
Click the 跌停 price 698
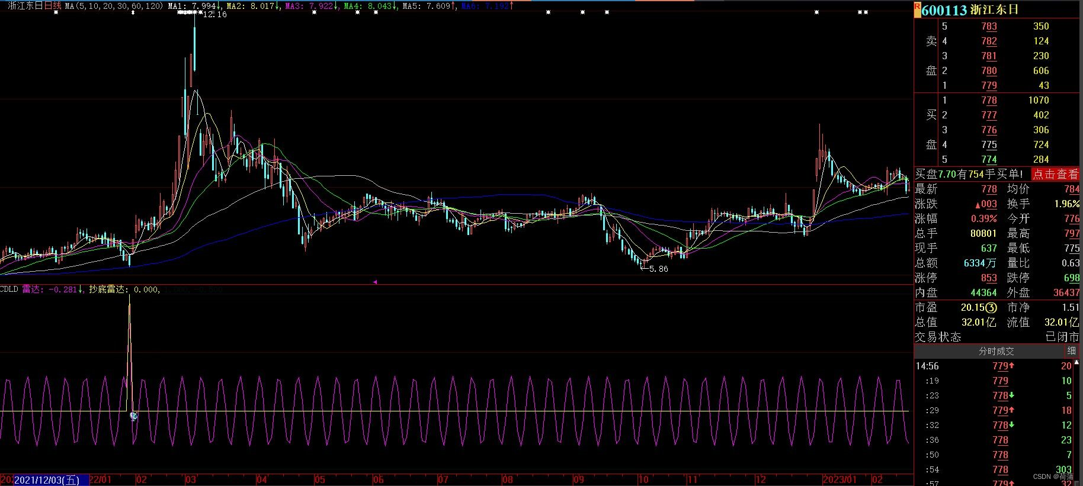point(1072,278)
